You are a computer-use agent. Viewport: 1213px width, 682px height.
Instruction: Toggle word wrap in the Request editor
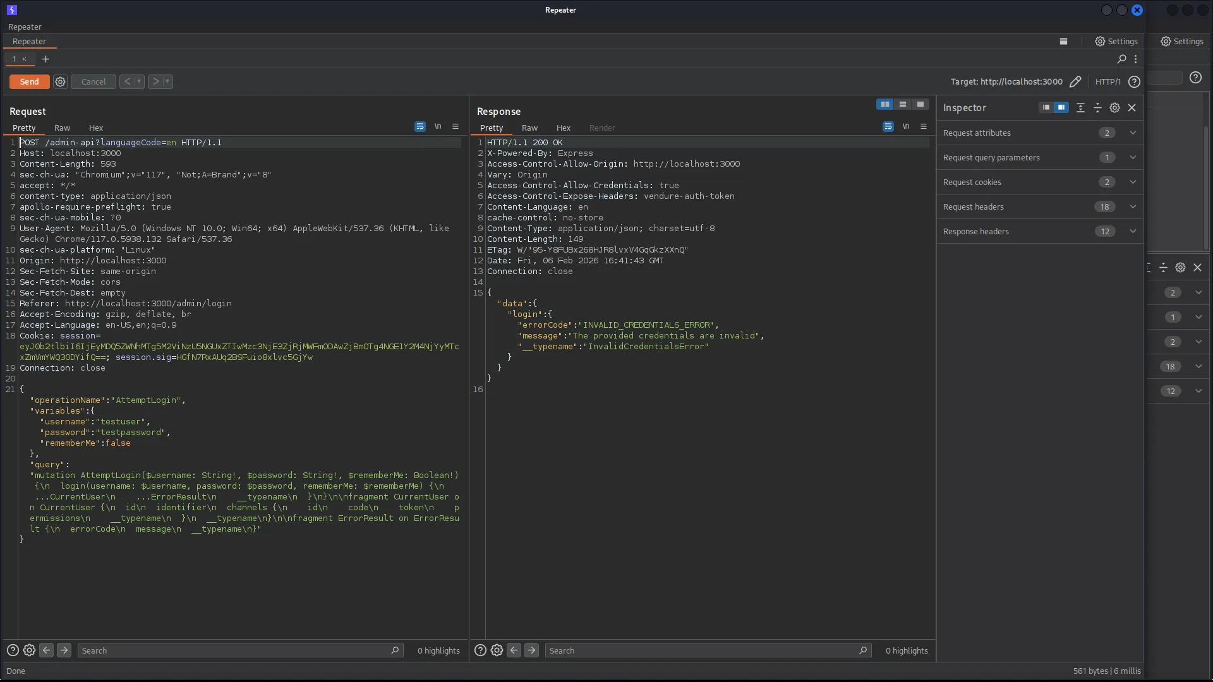pyautogui.click(x=419, y=126)
